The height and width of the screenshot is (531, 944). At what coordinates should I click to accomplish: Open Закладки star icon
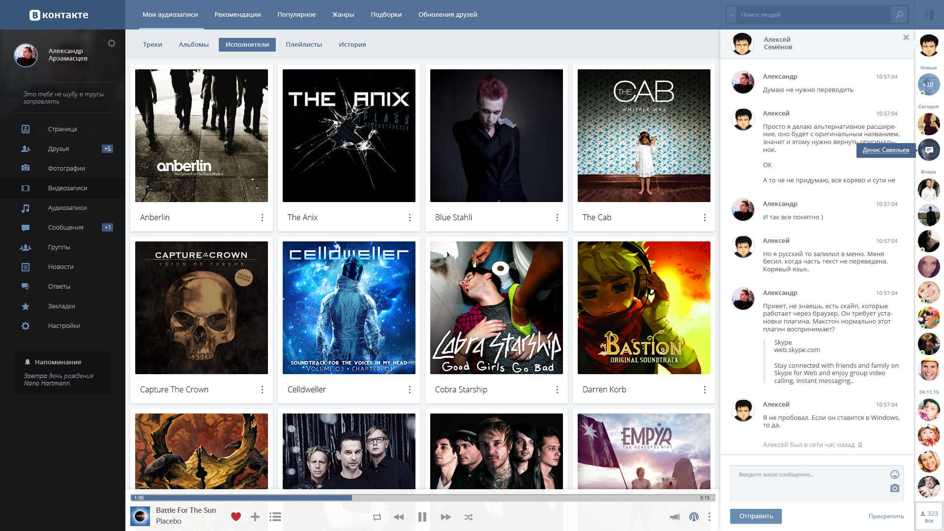26,306
